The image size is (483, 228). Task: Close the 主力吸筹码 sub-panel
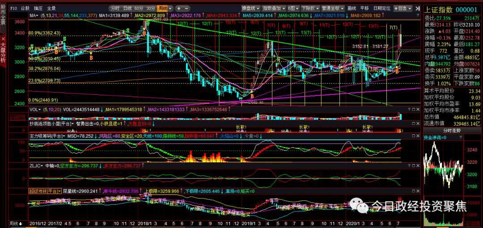(418, 136)
